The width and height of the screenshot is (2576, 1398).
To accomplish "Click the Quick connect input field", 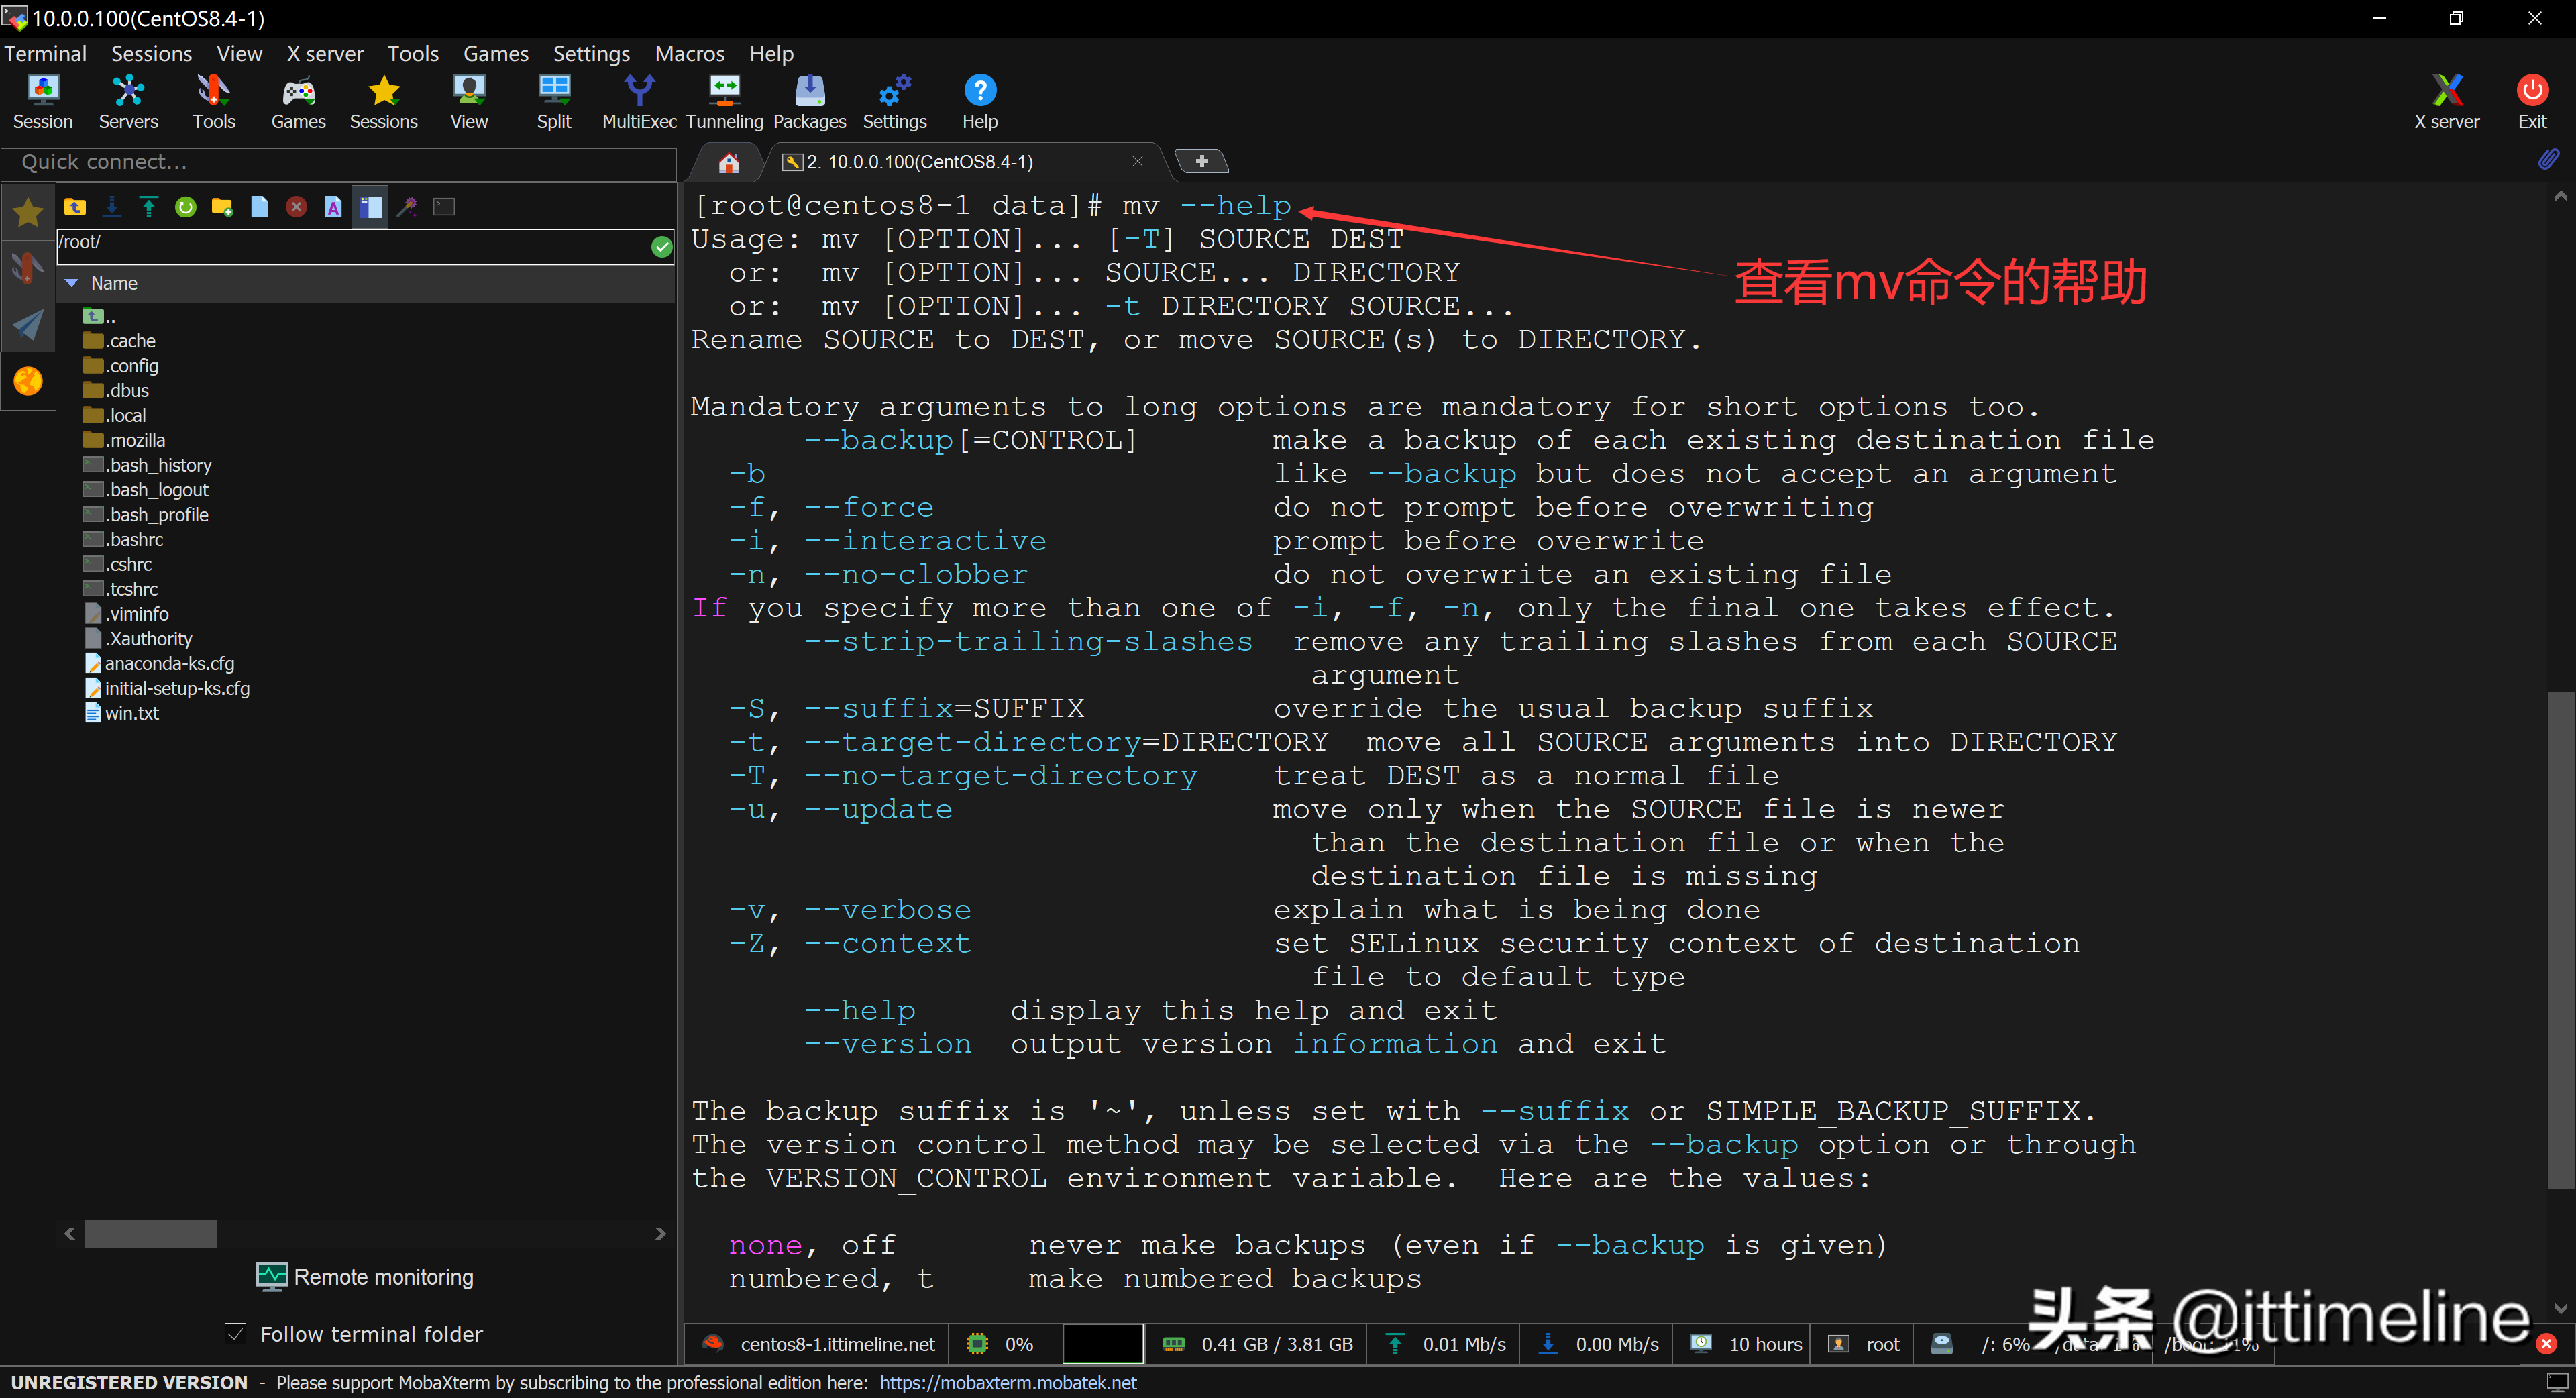I will (340, 162).
